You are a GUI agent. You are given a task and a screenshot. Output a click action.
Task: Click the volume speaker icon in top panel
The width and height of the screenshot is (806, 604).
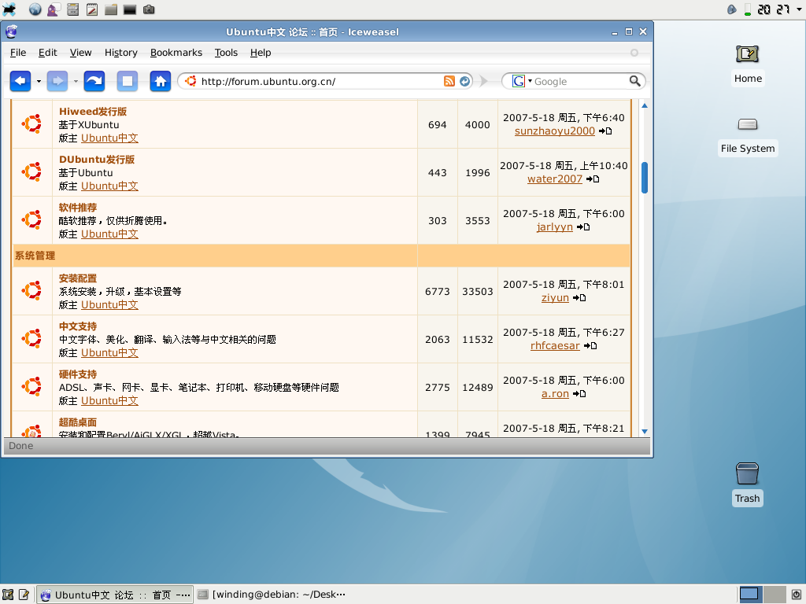click(731, 9)
